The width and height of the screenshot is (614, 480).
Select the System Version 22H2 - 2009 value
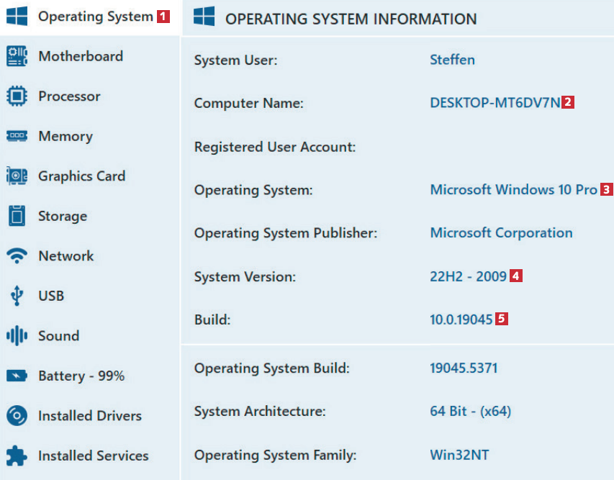click(468, 276)
